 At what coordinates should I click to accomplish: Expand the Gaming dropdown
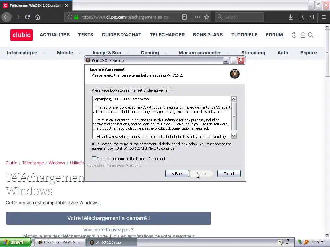click(166, 53)
